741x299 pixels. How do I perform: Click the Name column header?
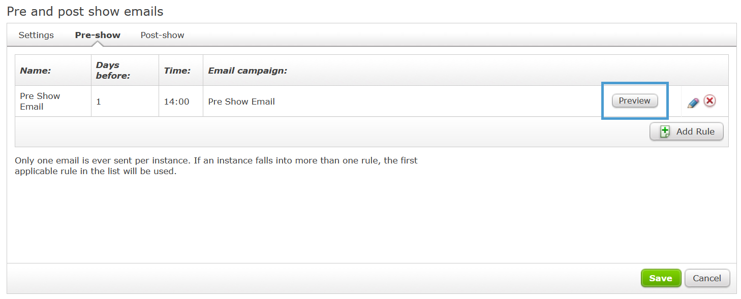36,71
